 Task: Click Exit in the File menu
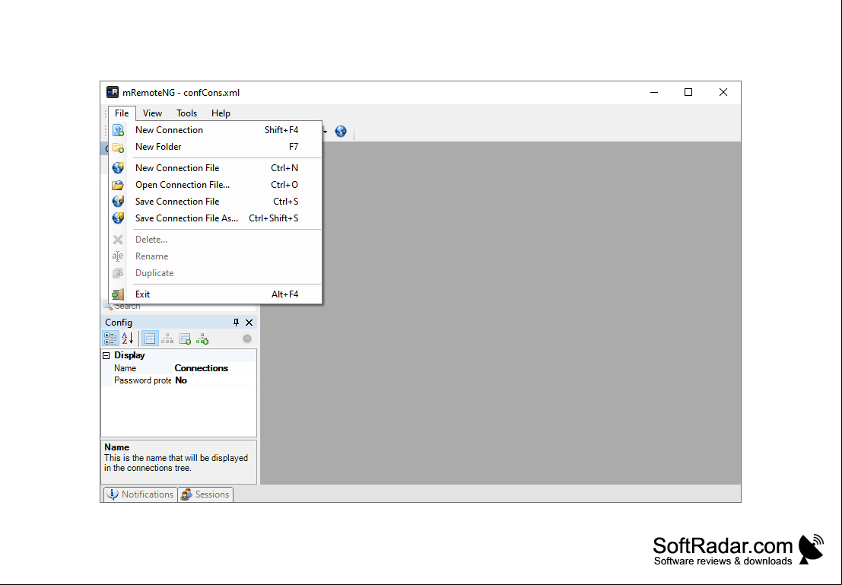215,294
